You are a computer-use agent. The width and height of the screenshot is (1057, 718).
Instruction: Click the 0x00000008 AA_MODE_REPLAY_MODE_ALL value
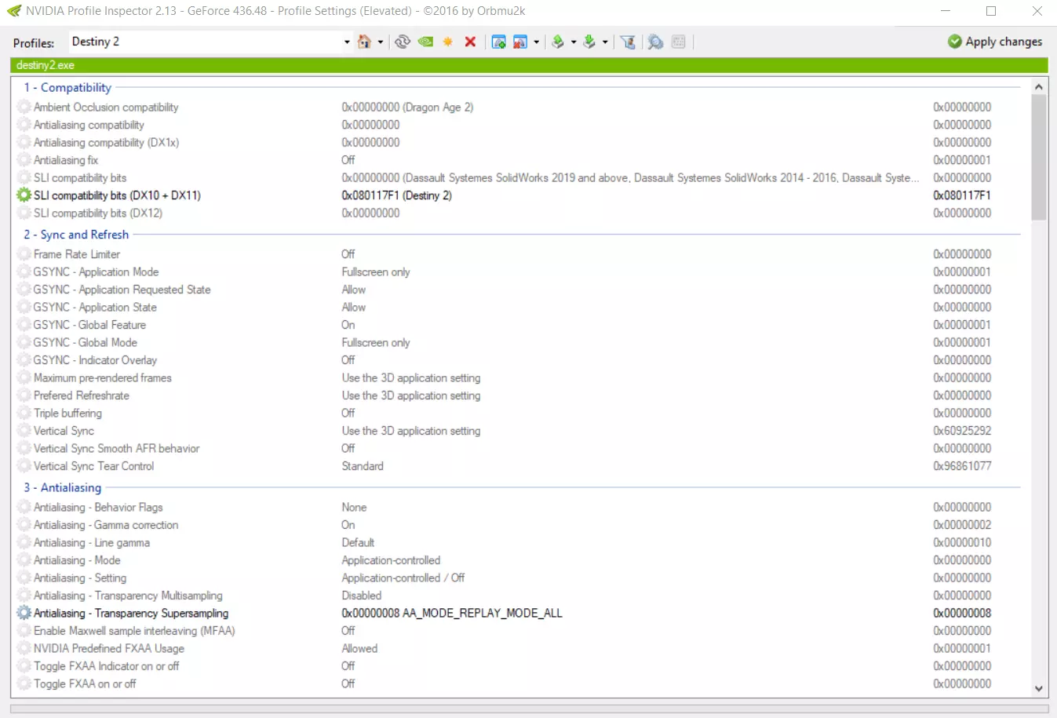452,613
